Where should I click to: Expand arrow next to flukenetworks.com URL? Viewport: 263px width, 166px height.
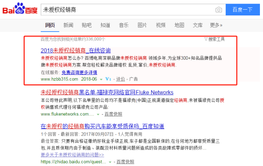[x=98, y=115]
